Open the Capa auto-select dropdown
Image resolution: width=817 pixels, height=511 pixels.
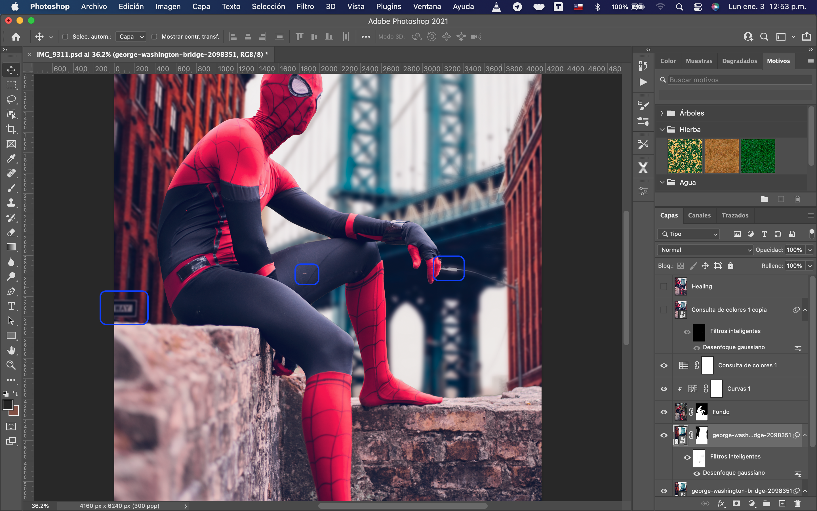tap(131, 37)
